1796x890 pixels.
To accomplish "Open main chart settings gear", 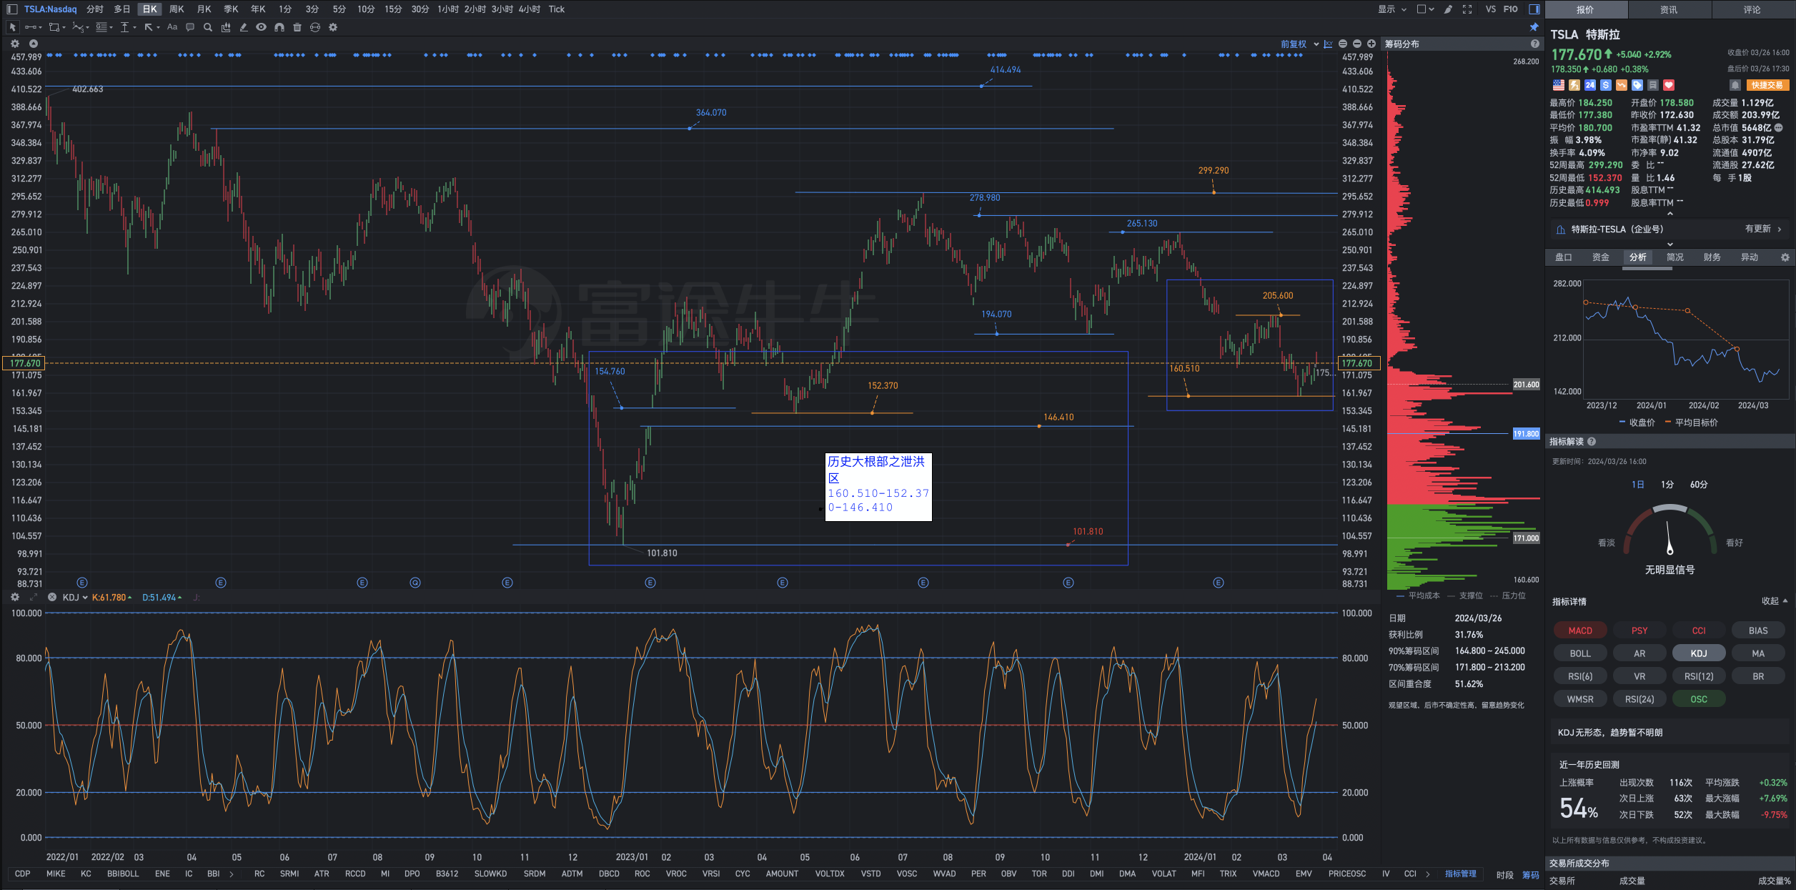I will pos(15,44).
